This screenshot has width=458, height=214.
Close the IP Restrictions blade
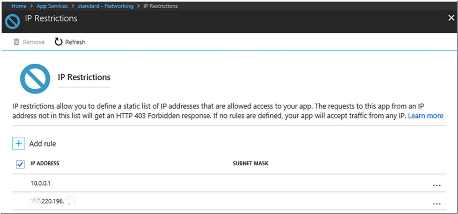pos(451,18)
